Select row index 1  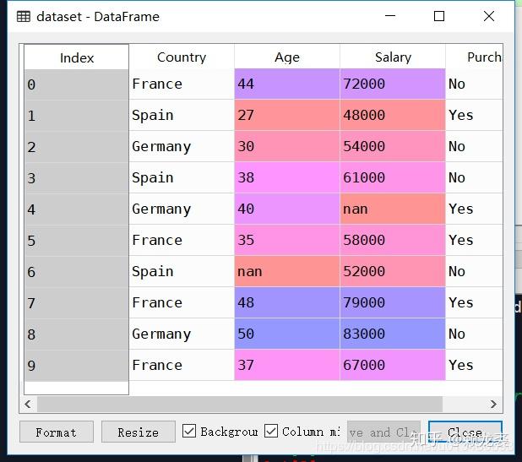point(76,116)
